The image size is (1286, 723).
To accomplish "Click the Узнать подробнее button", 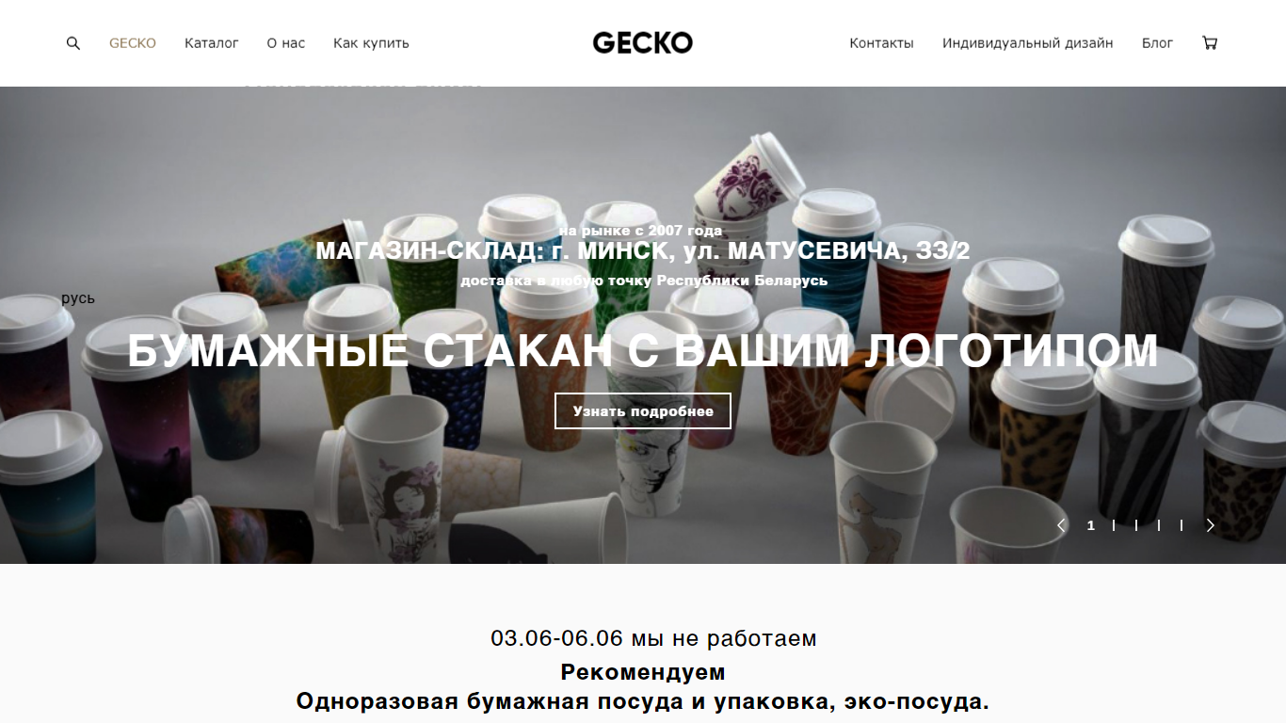I will [643, 411].
